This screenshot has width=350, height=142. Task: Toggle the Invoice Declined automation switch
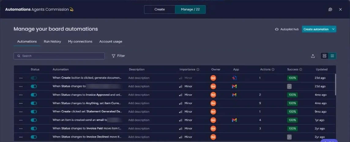coord(34,137)
